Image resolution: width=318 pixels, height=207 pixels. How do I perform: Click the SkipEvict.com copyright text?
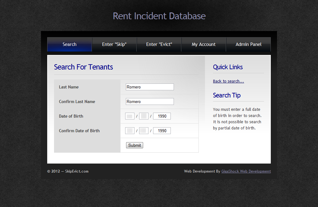68,171
